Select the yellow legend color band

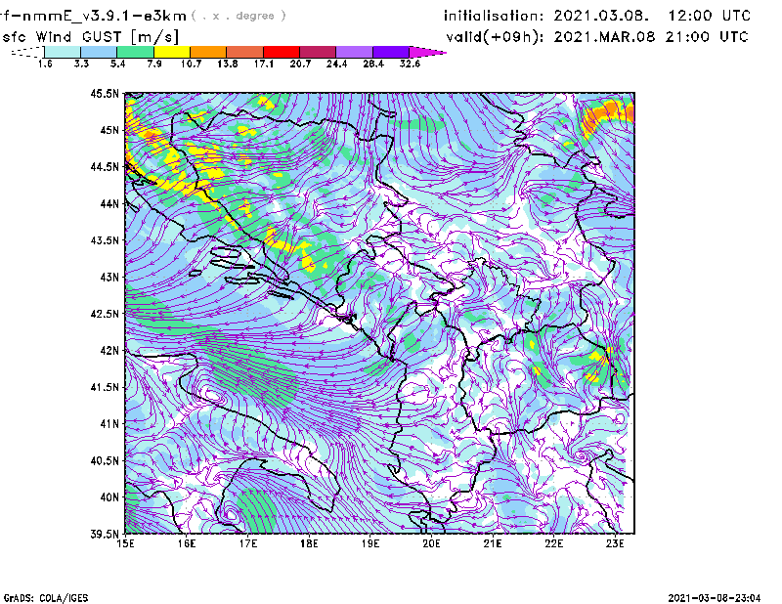coord(172,52)
